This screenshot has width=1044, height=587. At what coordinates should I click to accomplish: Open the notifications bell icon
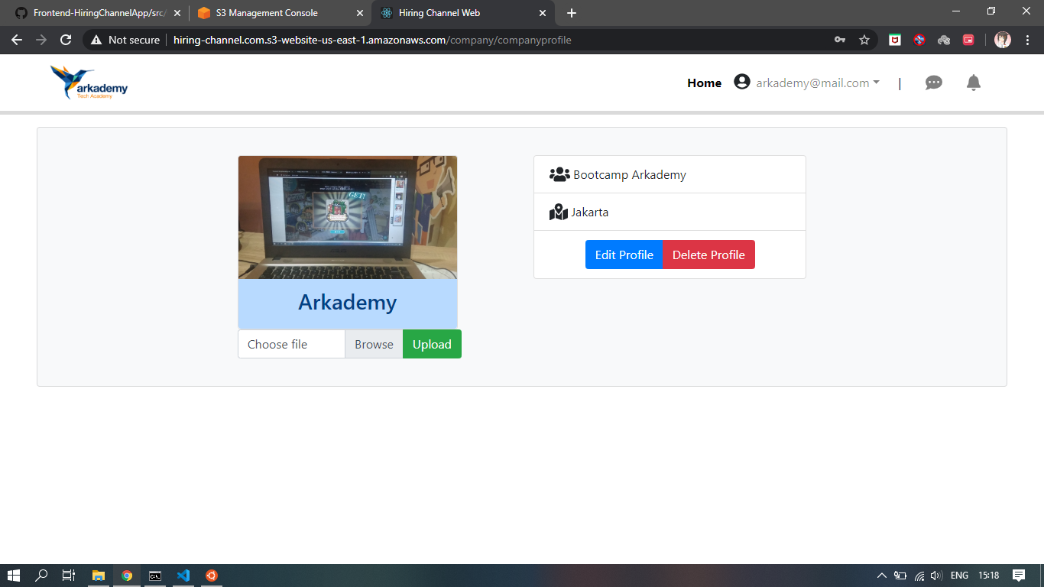tap(973, 83)
